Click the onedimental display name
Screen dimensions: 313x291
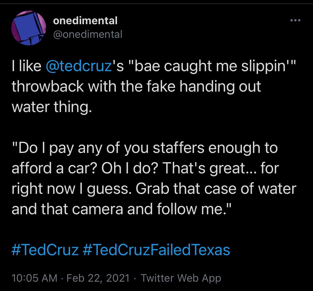coord(86,21)
